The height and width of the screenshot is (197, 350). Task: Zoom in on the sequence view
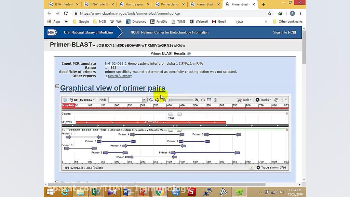197,100
